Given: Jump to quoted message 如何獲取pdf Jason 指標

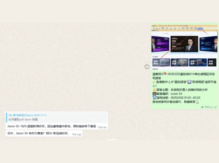Looking at the screenshot, I should [26, 119].
